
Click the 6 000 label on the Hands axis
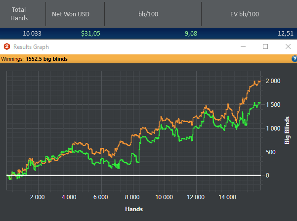pyautogui.click(x=101, y=197)
